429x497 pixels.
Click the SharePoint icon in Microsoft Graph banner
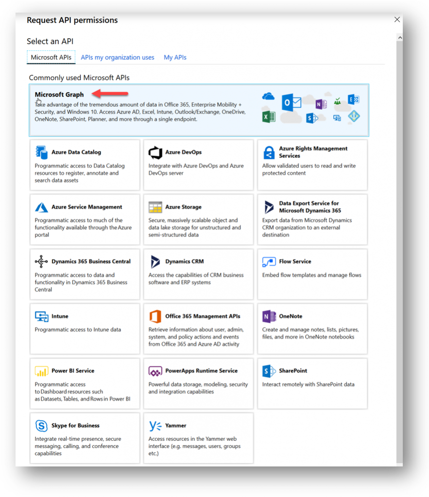pyautogui.click(x=311, y=118)
